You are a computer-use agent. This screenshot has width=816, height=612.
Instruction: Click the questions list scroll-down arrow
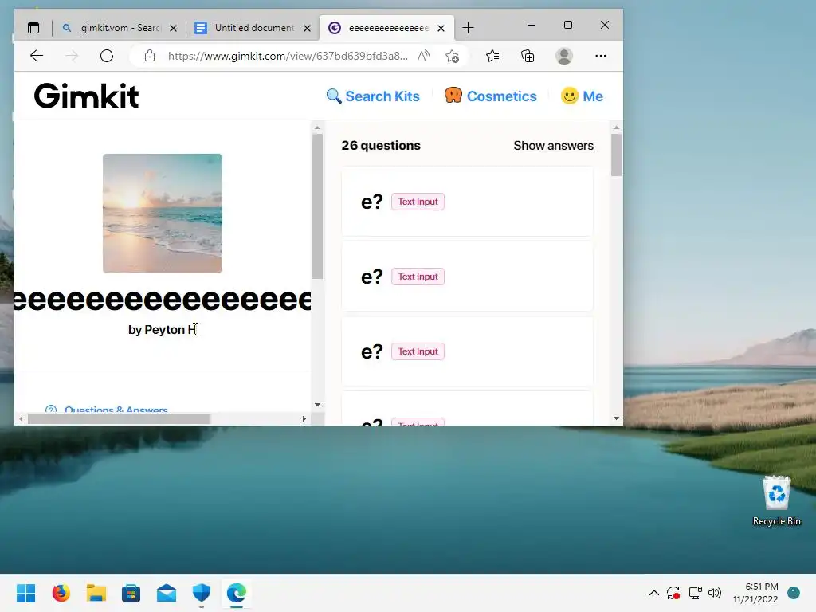616,418
